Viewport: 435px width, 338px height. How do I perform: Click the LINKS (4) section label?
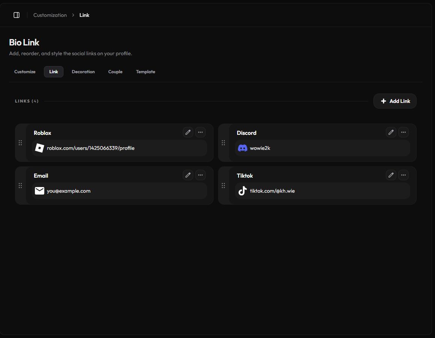tap(27, 101)
